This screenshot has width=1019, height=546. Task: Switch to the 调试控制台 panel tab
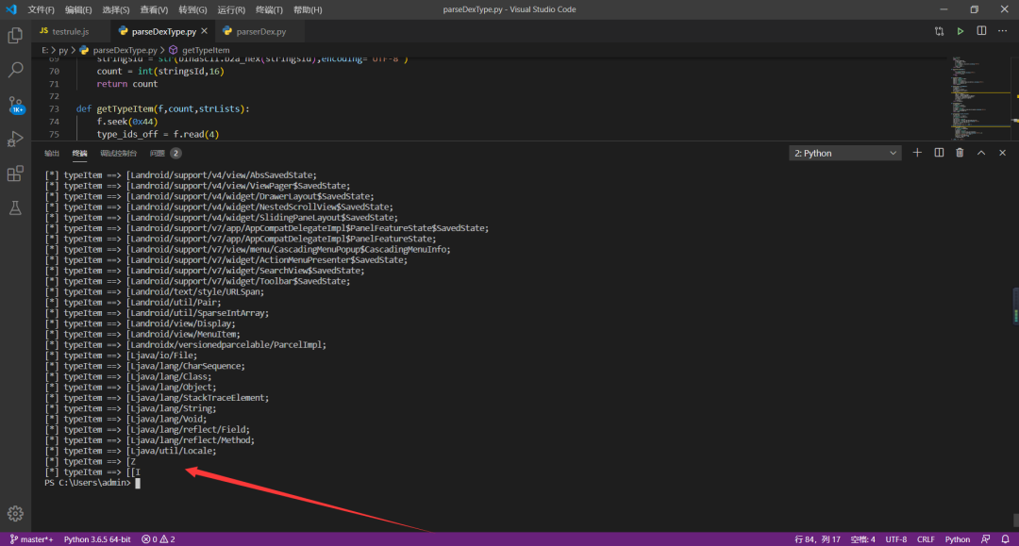(x=118, y=153)
